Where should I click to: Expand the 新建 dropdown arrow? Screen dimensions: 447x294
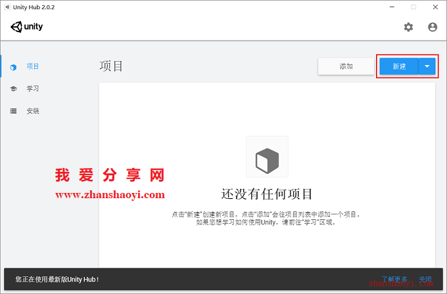coord(427,66)
